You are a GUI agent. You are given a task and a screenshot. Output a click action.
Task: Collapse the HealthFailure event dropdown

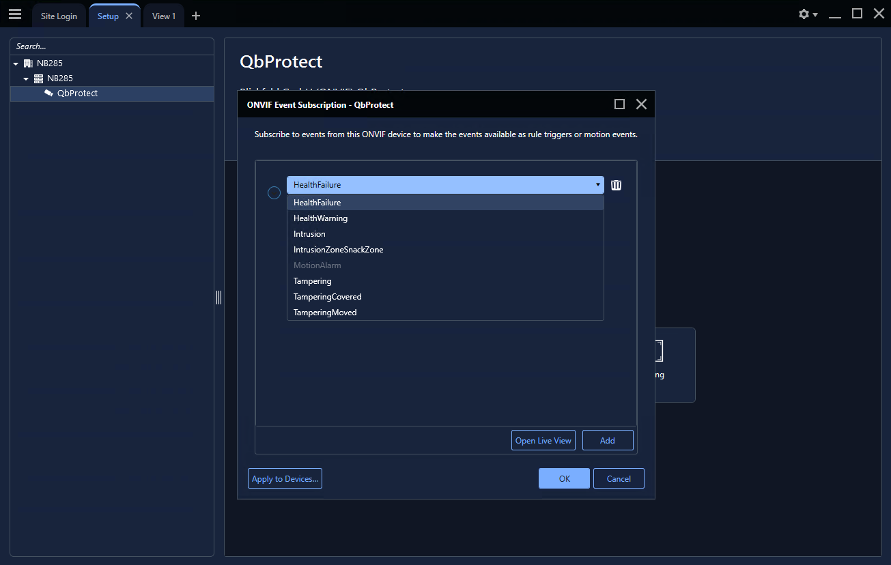(x=598, y=185)
